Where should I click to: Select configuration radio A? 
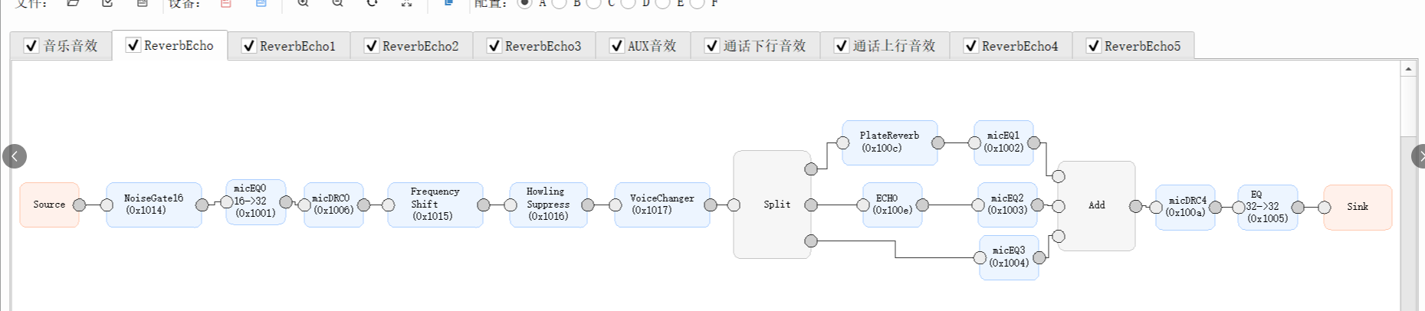pyautogui.click(x=524, y=3)
